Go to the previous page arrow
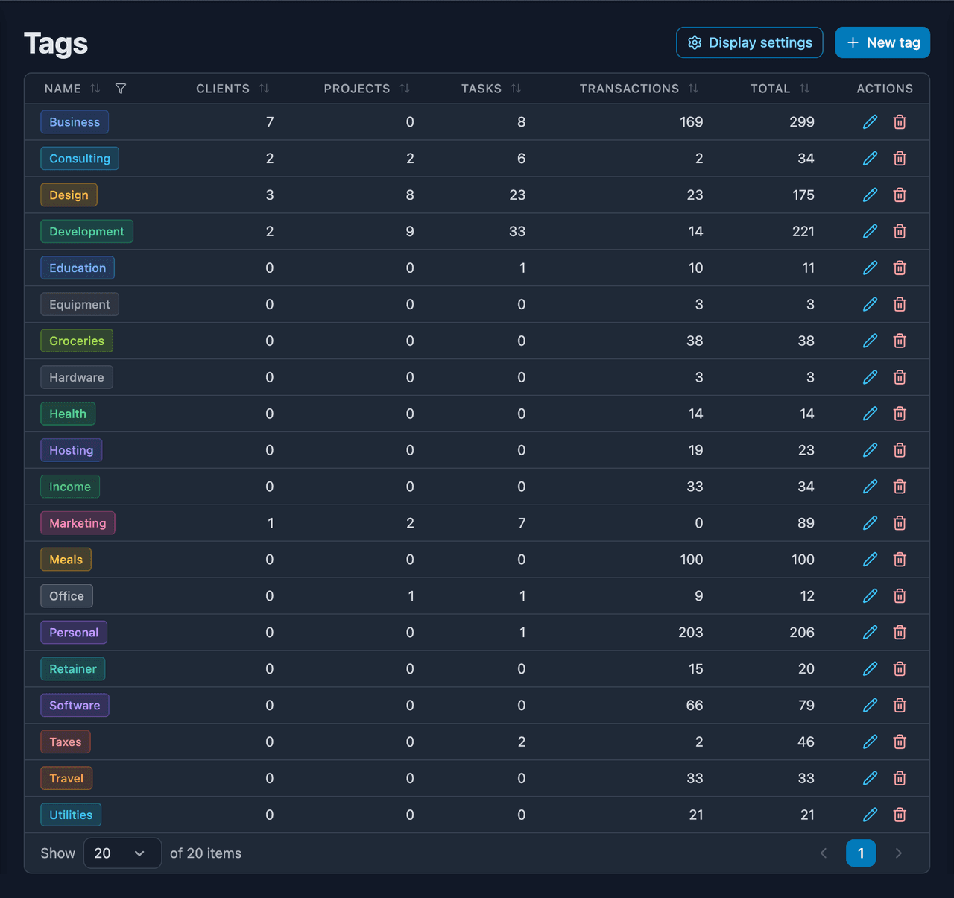 (824, 853)
